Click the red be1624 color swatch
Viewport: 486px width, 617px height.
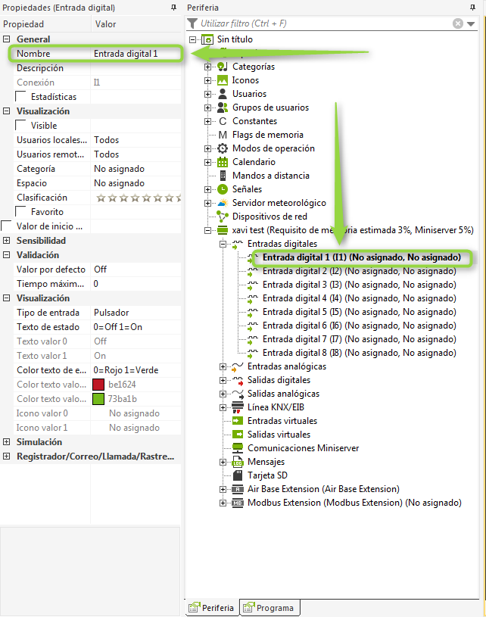(98, 385)
